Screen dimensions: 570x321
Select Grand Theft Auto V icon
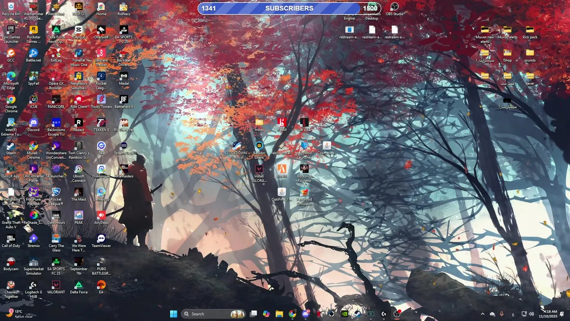pyautogui.click(x=11, y=220)
